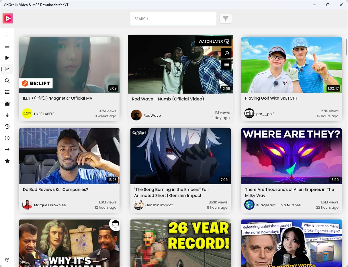Viewport: 348px width, 267px height.
Task: Click the 1:02:47 duration badge
Action: tap(333, 88)
